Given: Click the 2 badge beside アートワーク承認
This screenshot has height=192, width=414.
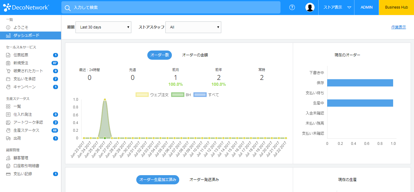Looking at the screenshot, I should 56,122.
